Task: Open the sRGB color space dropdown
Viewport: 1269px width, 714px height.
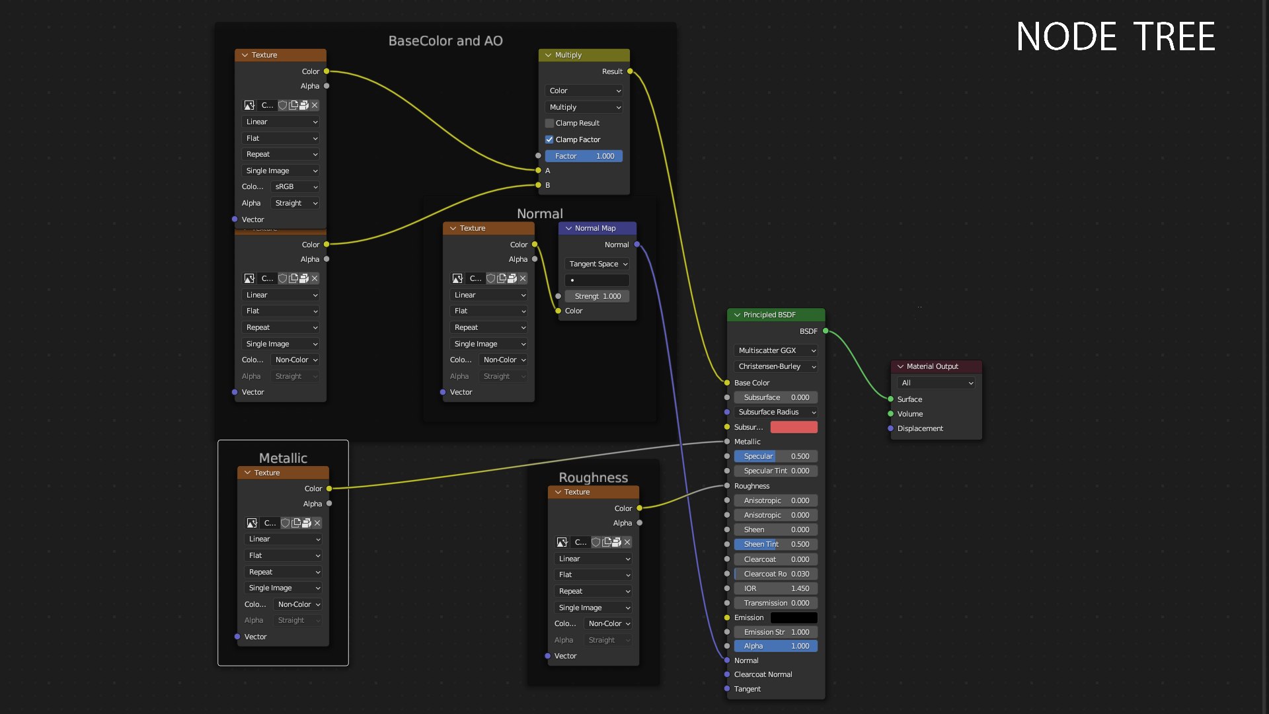Action: pyautogui.click(x=295, y=186)
